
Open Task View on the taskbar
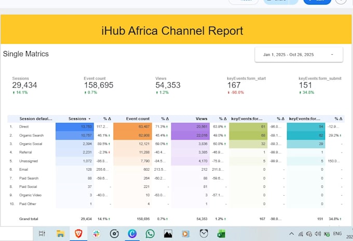(x=42, y=234)
